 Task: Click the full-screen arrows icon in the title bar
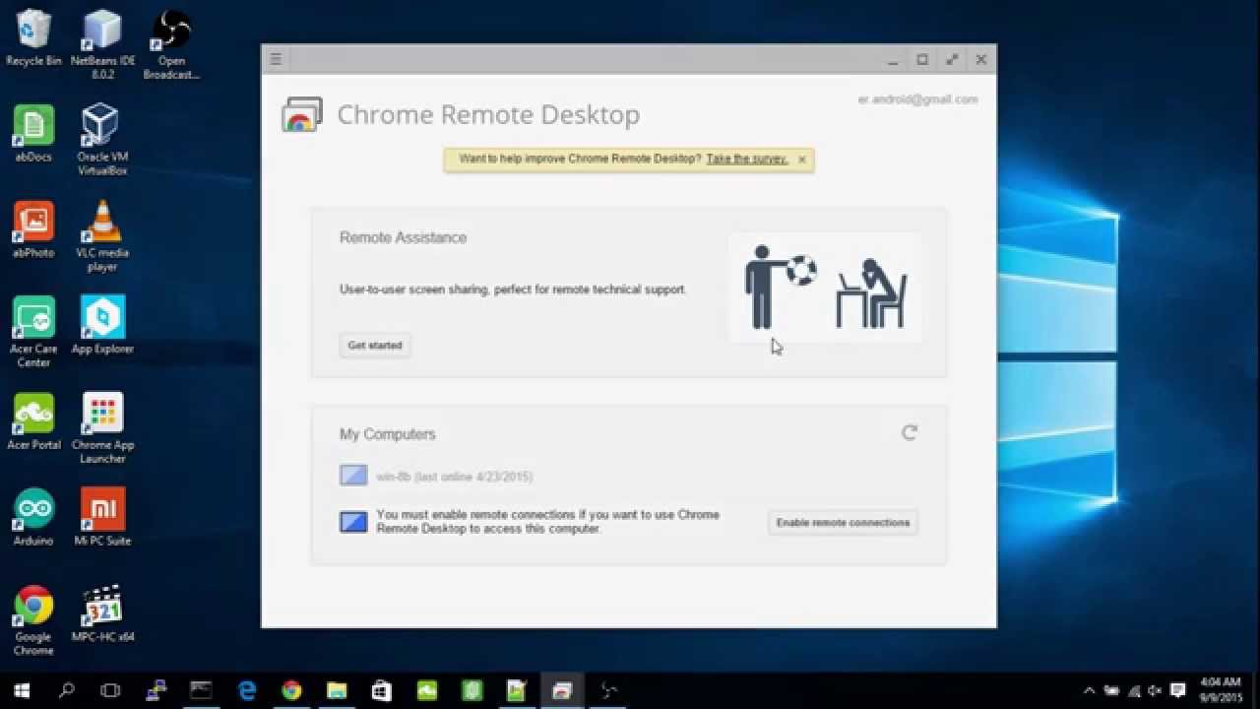[952, 59]
